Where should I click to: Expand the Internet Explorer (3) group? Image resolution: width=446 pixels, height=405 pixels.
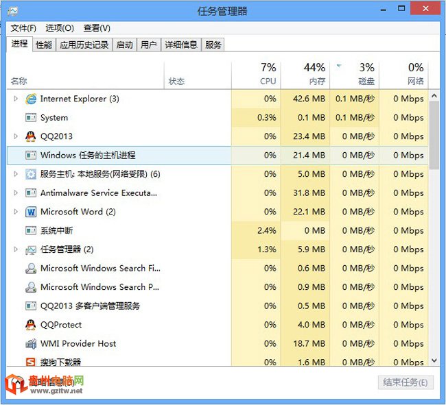pos(16,99)
